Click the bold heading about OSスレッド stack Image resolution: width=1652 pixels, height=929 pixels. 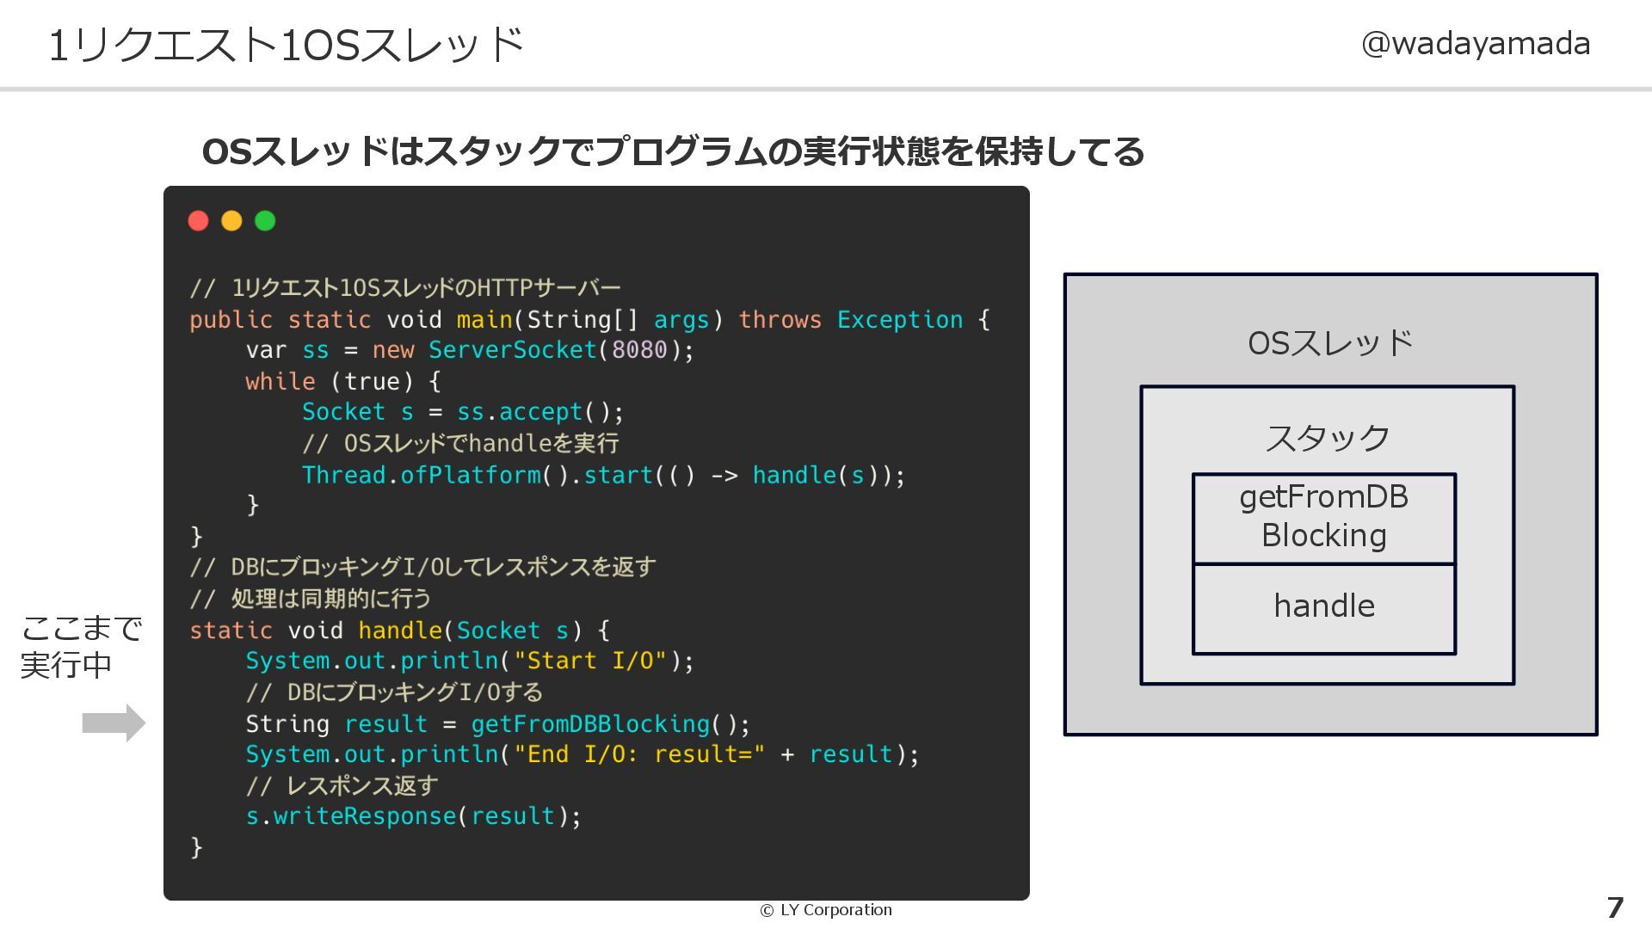672,152
